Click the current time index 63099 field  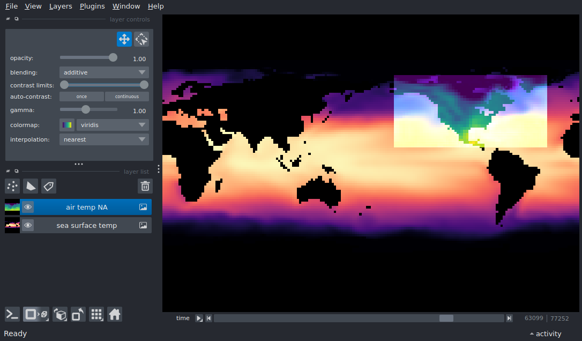(533, 318)
